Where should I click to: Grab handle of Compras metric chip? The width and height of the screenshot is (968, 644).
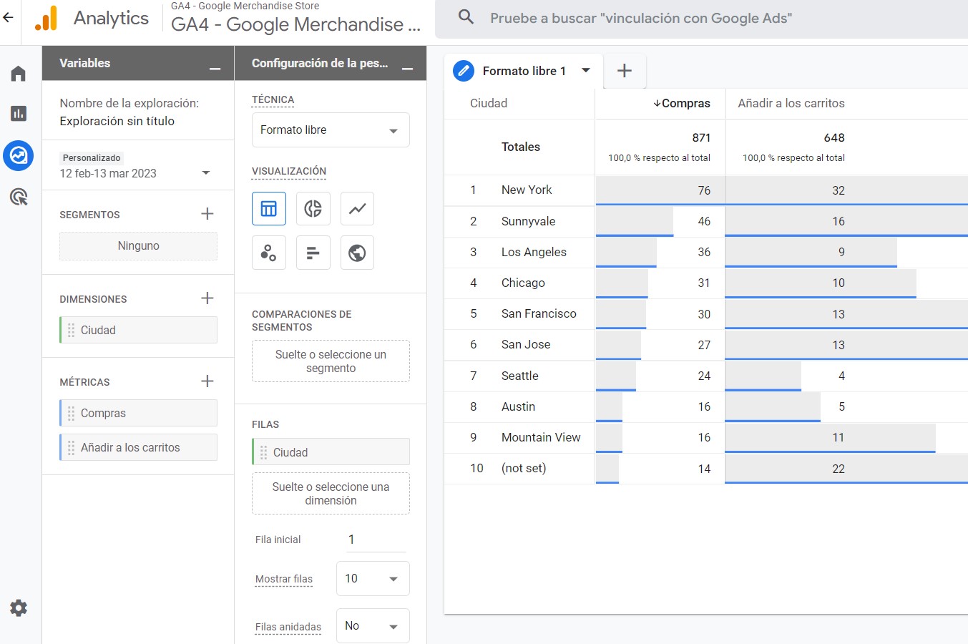(x=71, y=413)
